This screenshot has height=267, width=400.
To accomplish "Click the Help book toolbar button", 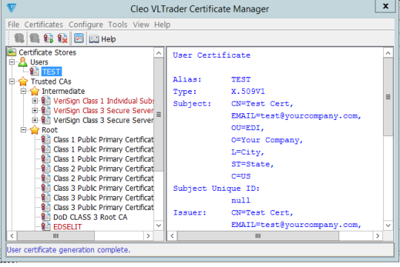I will [102, 39].
